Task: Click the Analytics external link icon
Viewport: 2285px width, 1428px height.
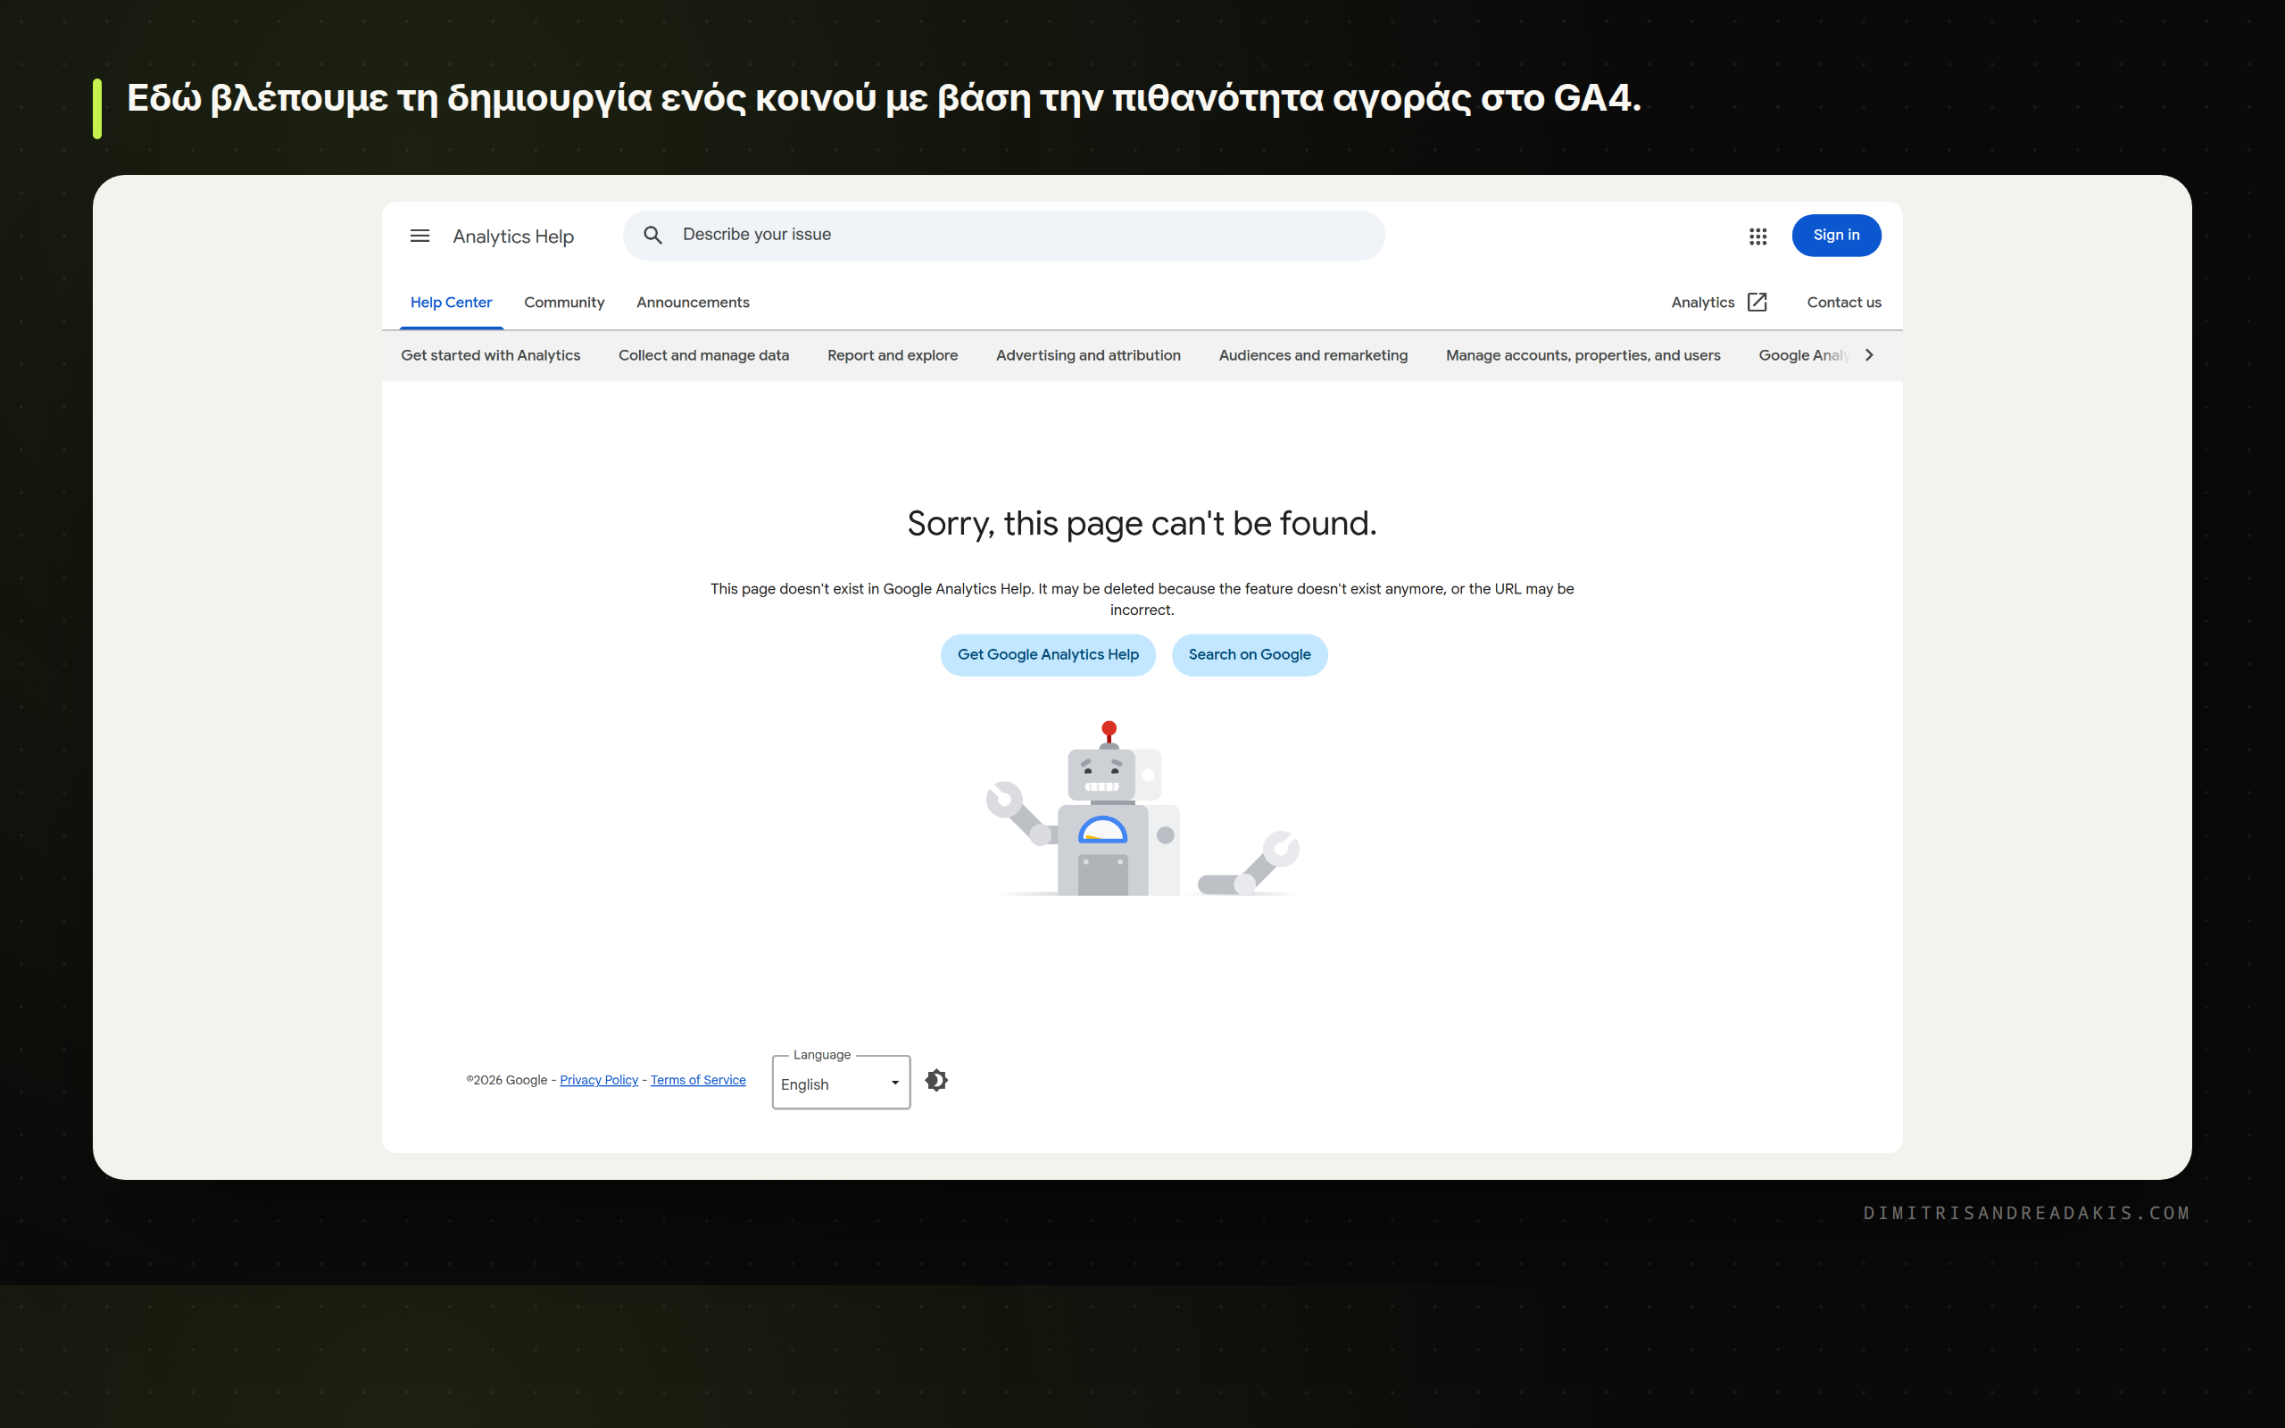Action: 1757,303
